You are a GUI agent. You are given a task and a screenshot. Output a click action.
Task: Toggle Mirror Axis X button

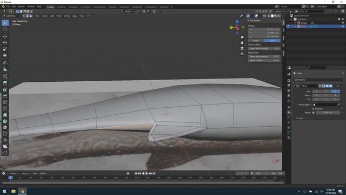pyautogui.click(x=317, y=92)
